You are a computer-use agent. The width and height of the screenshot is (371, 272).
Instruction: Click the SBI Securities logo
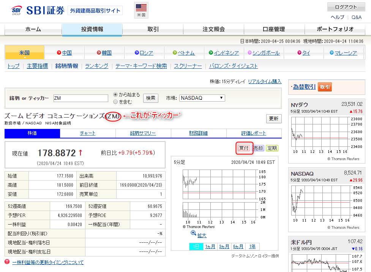click(38, 11)
